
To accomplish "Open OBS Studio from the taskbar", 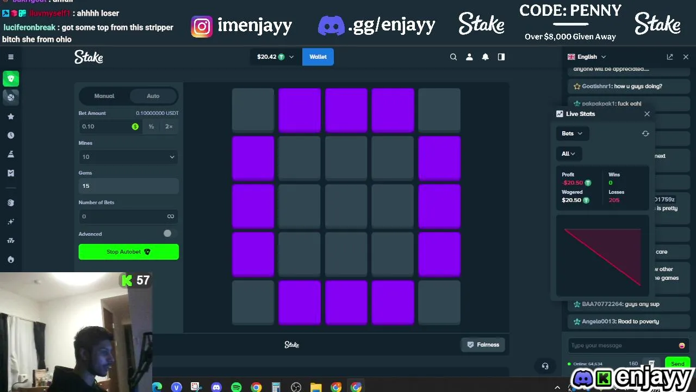I will point(296,387).
